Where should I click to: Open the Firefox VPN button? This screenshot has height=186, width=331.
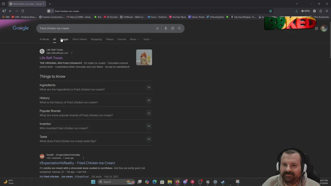(x=305, y=11)
